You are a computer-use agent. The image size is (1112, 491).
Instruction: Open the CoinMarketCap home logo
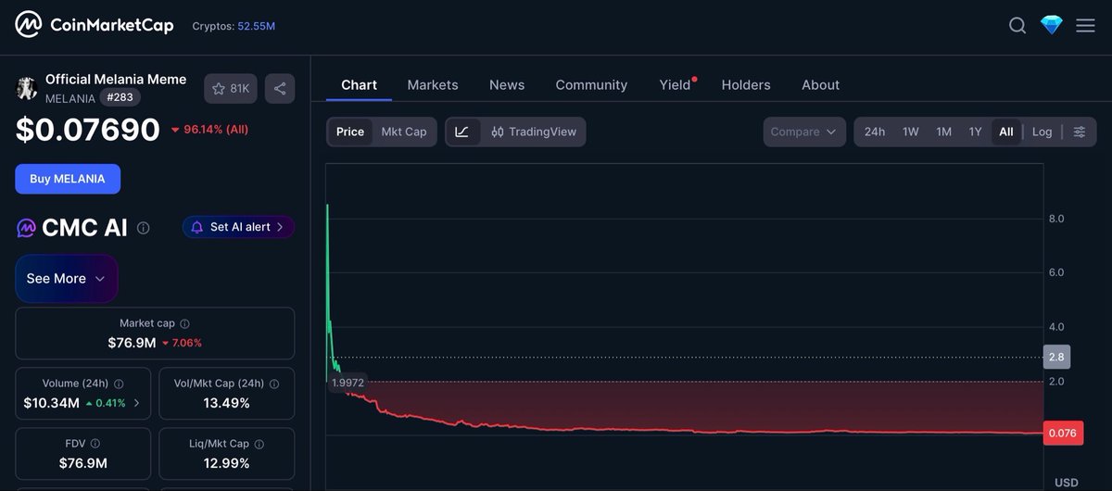[x=95, y=25]
